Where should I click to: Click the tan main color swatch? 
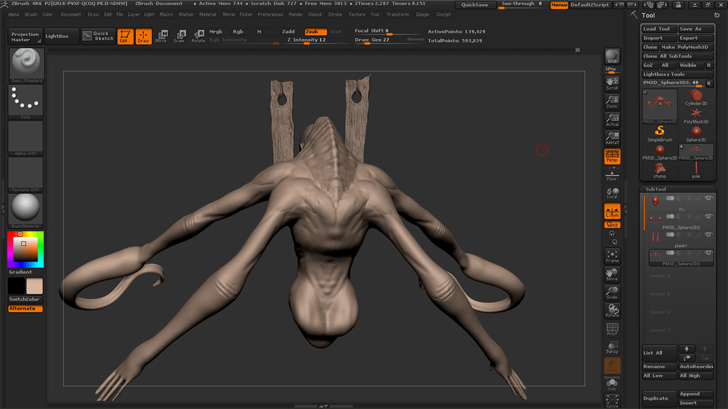[34, 286]
